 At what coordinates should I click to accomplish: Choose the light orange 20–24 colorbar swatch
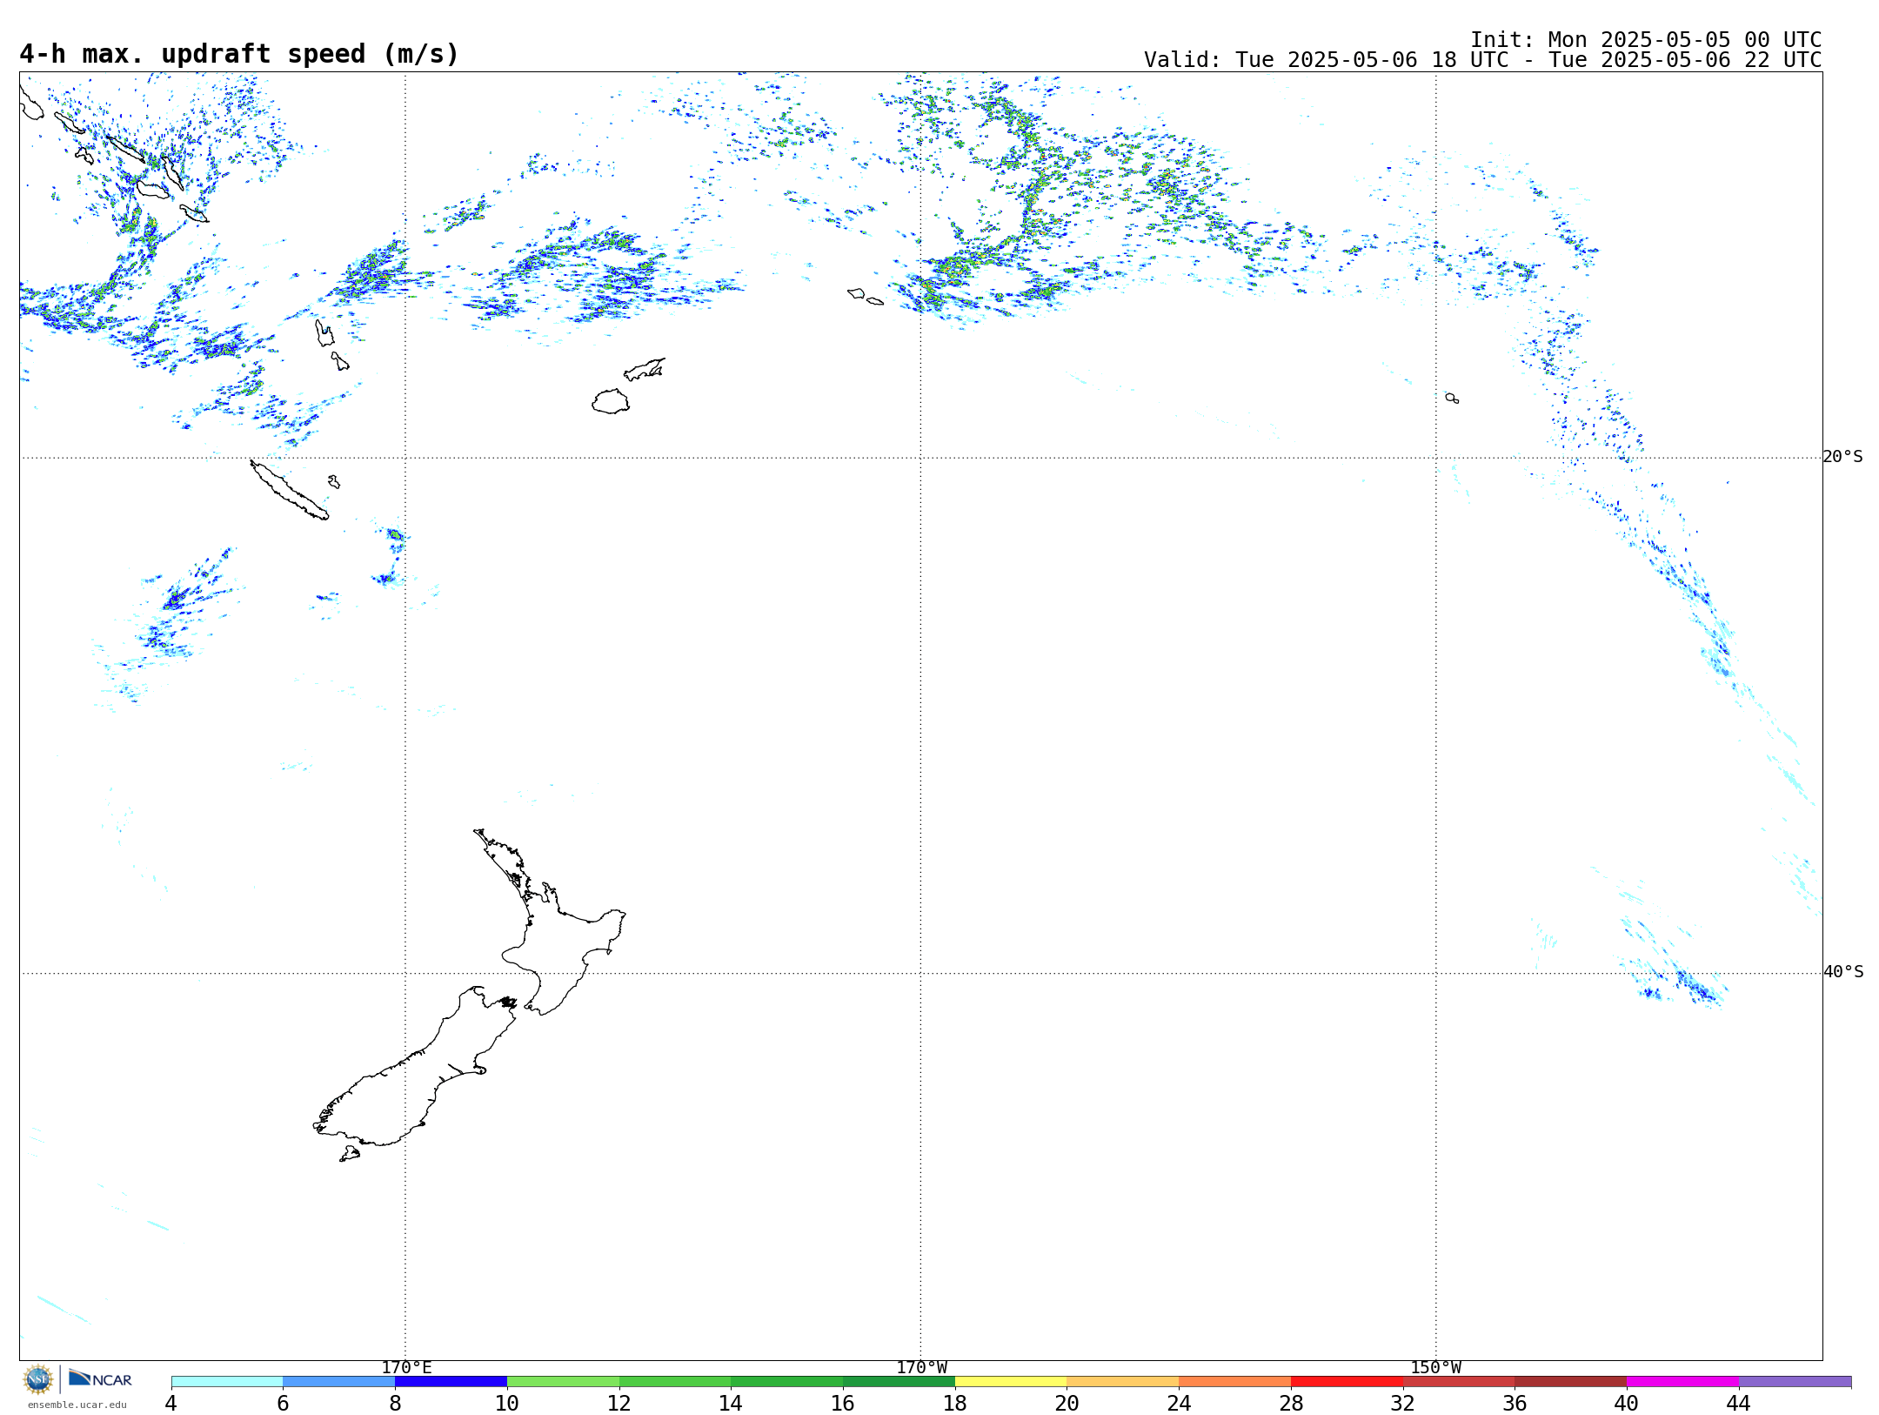[1123, 1381]
